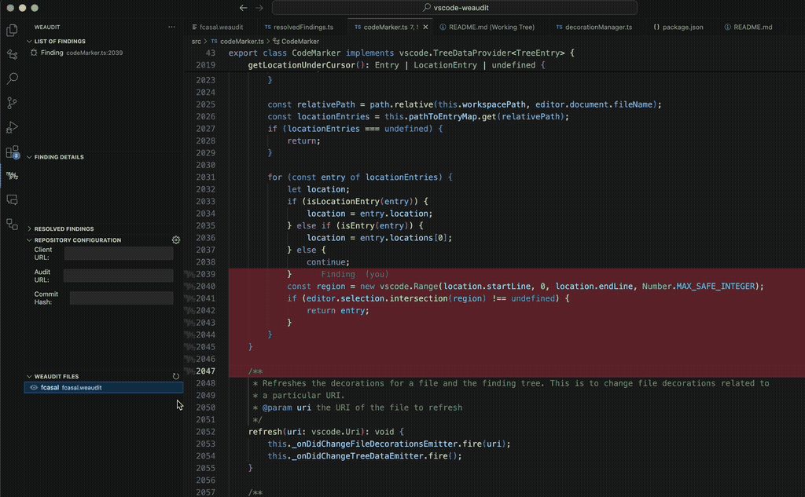The image size is (805, 497).
Task: Collapse the weAudit Files section
Action: tap(29, 376)
